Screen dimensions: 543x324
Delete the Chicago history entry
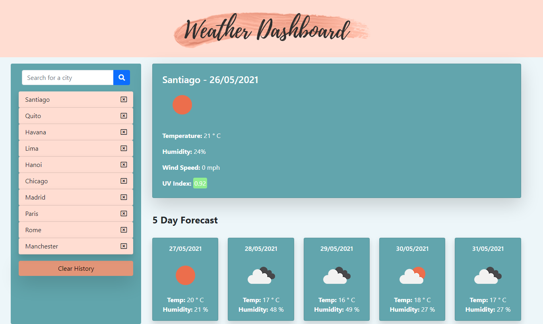click(124, 181)
